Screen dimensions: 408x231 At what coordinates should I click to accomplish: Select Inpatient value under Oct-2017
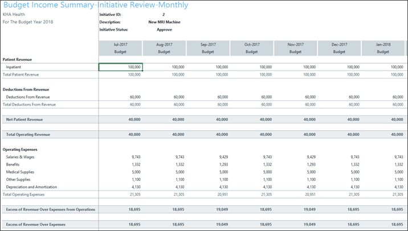(x=265, y=67)
